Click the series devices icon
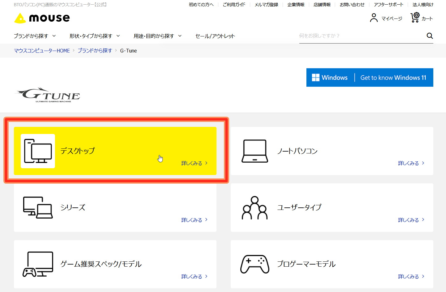This screenshot has height=292, width=446. [x=38, y=207]
